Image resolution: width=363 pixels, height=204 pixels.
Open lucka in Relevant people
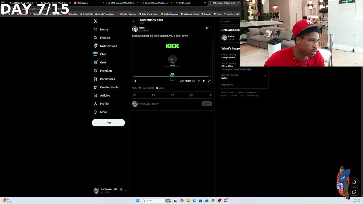(230, 38)
